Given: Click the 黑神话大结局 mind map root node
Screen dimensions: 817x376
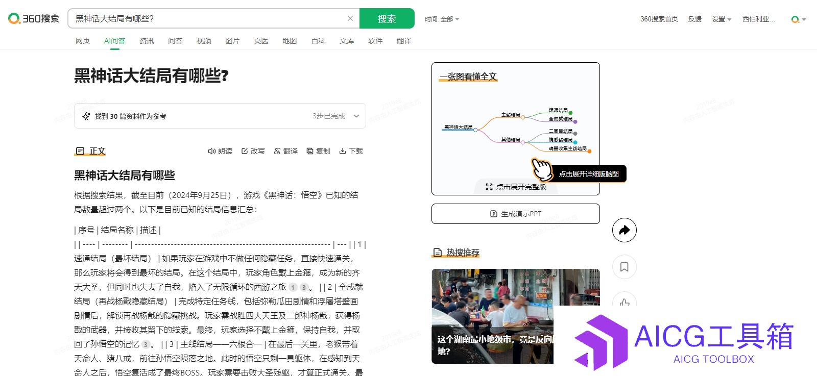Looking at the screenshot, I should (x=458, y=127).
